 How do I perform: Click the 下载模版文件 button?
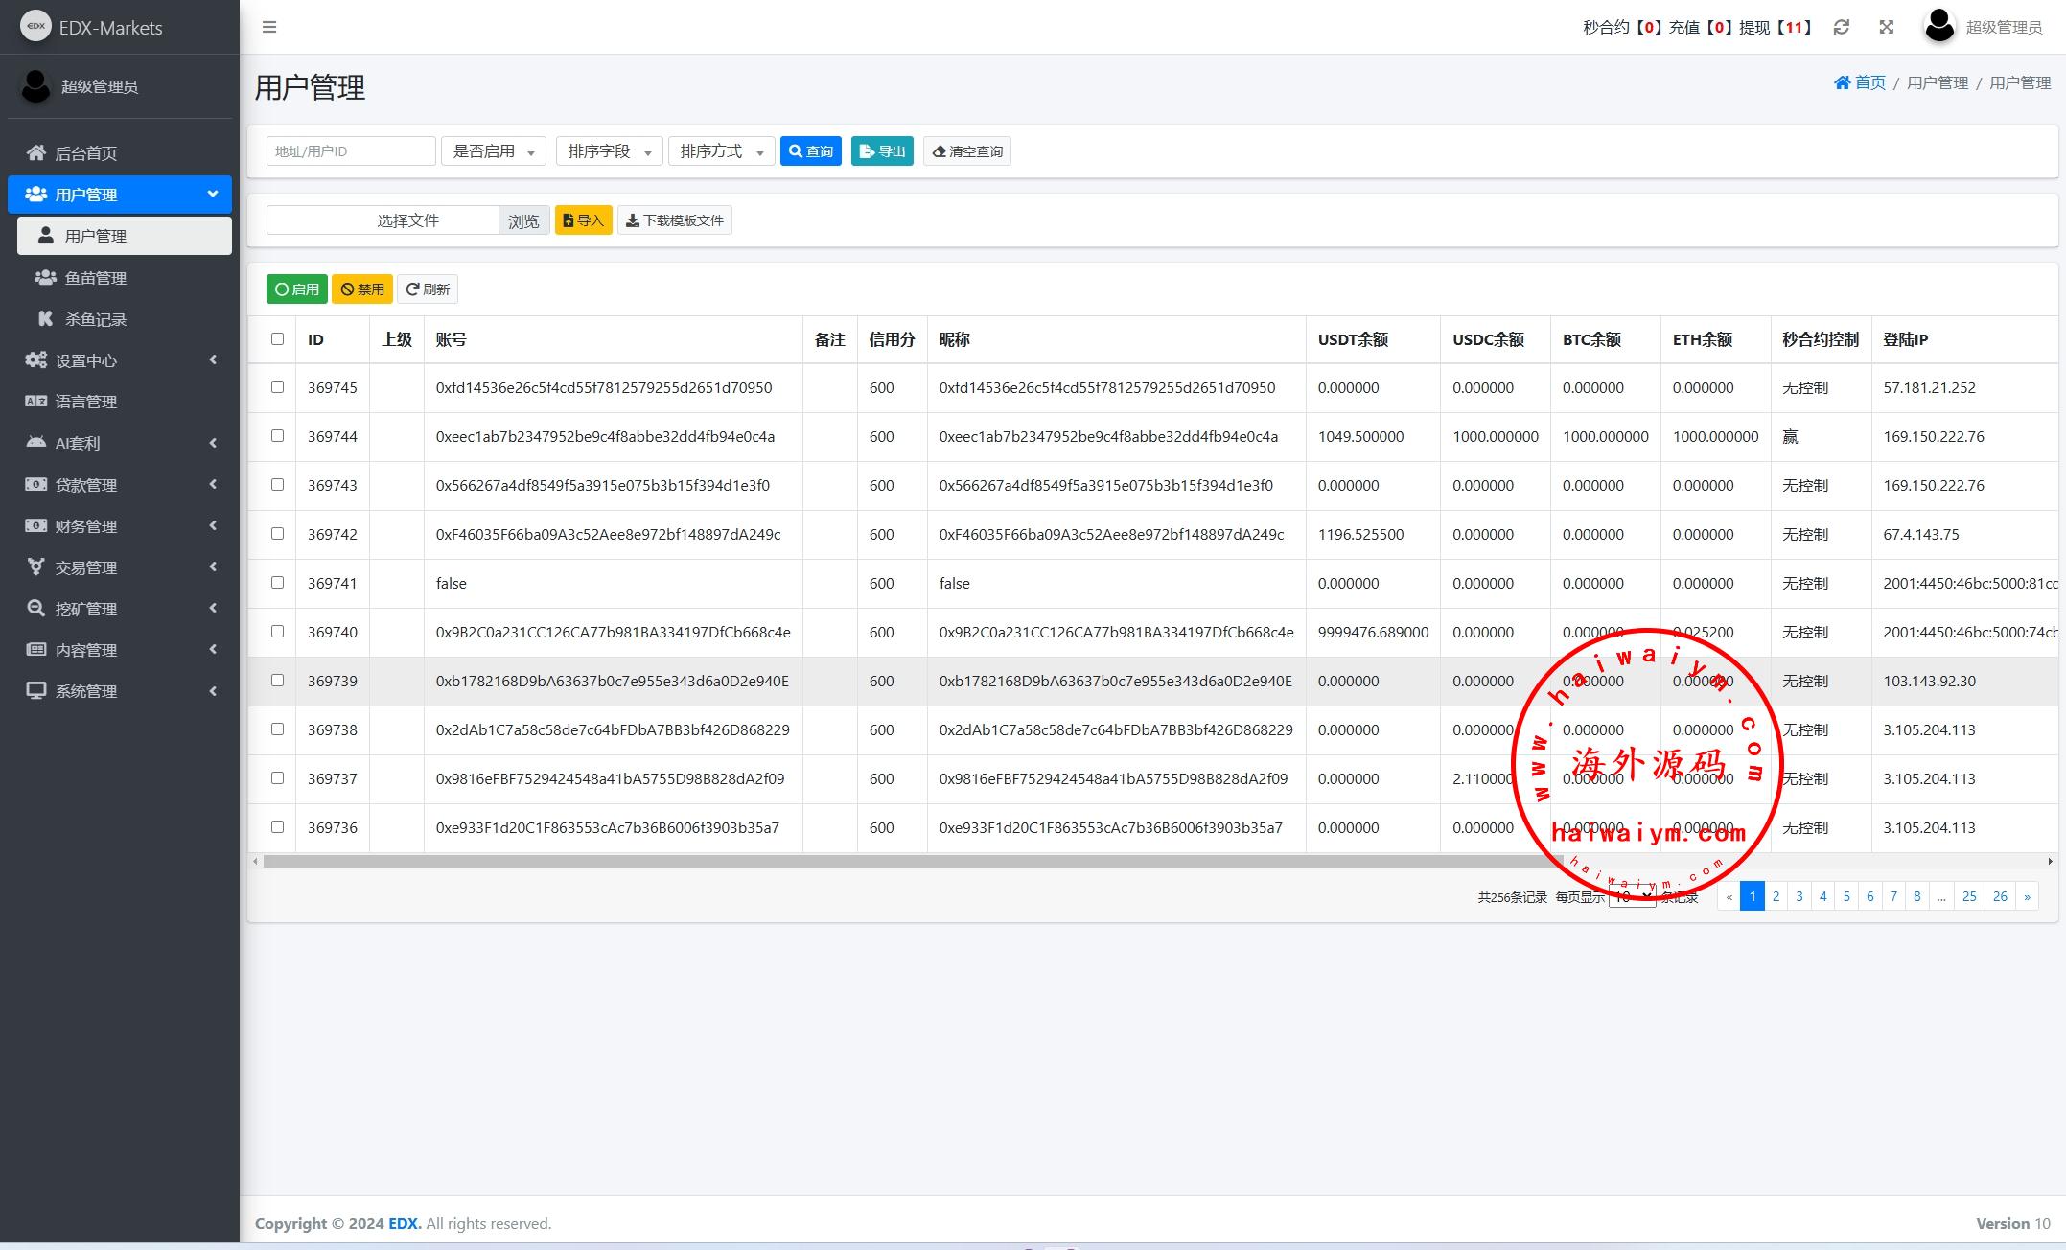674,220
